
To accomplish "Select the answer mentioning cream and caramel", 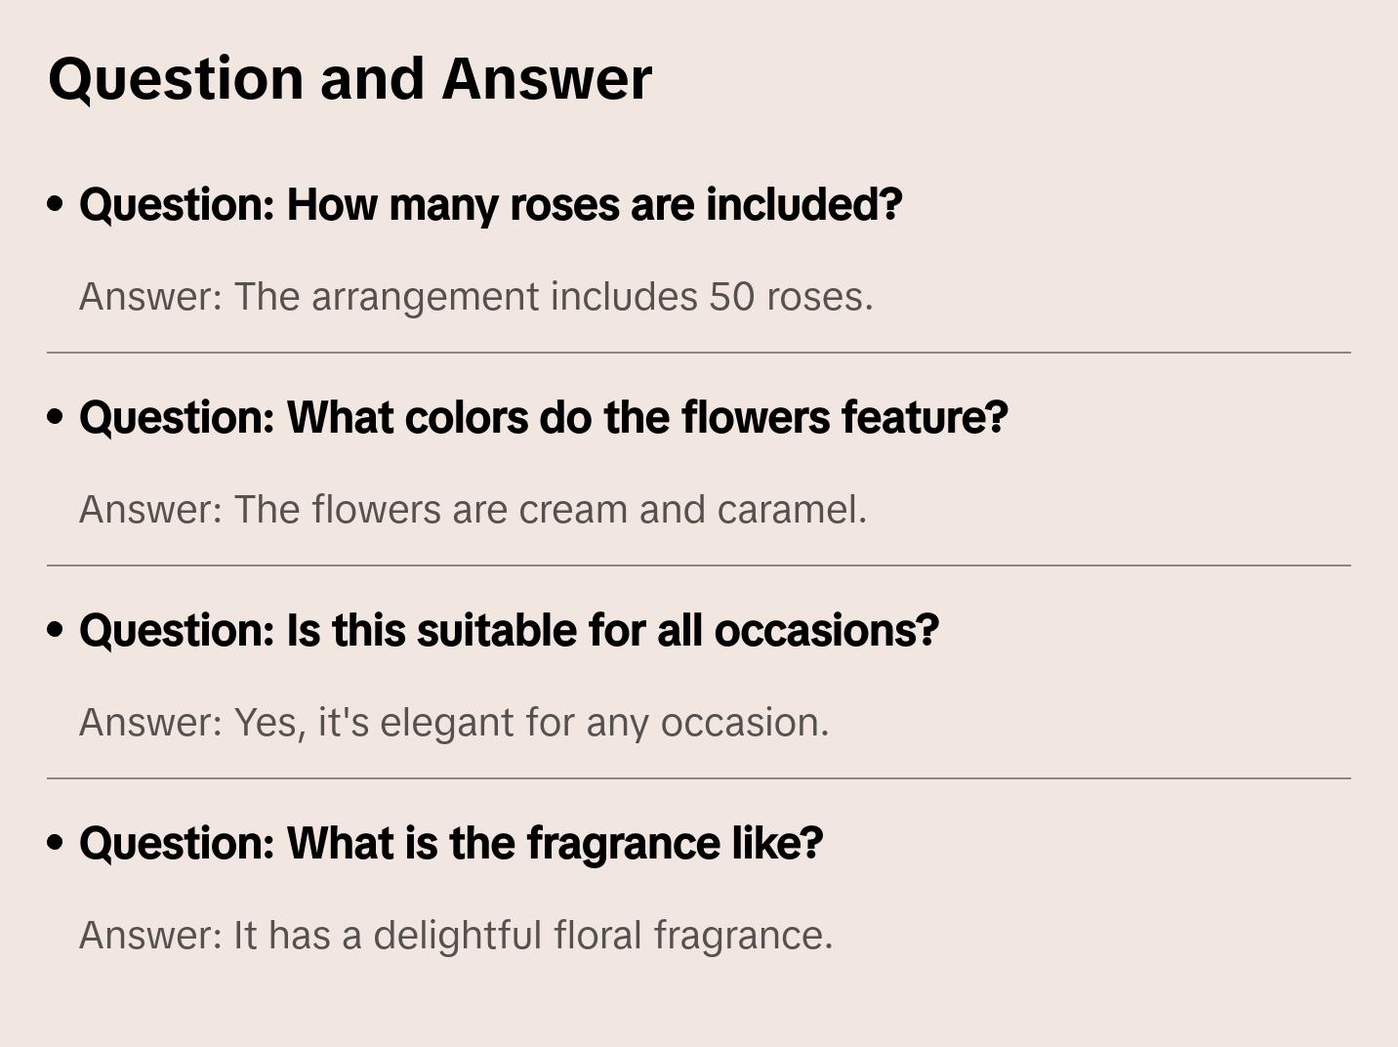I will coord(473,510).
